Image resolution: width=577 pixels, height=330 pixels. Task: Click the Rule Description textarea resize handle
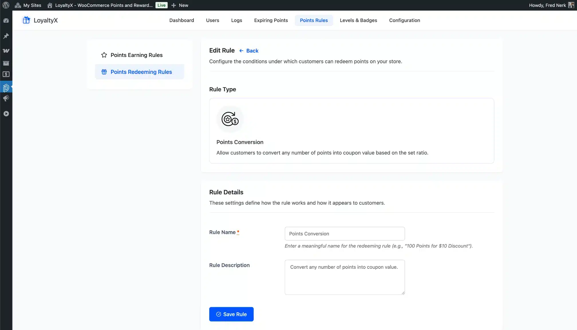coord(403,293)
